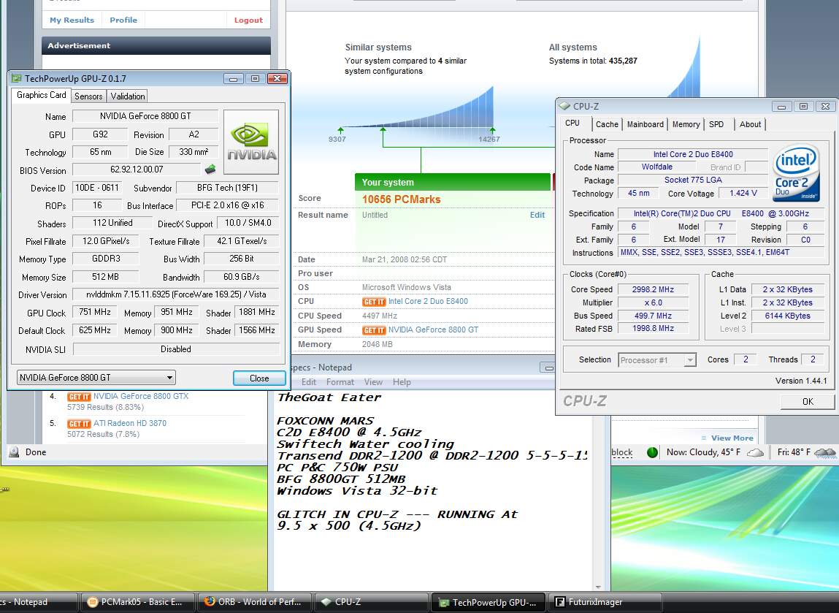839x613 pixels.
Task: Open the Edit menu in Notepad
Action: 309,382
